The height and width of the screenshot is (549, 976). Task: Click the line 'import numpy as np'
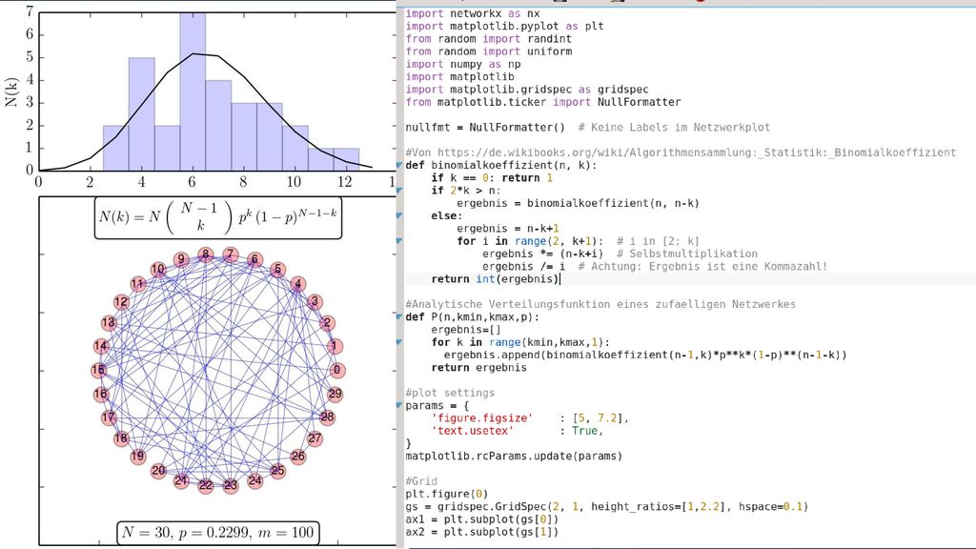point(463,64)
